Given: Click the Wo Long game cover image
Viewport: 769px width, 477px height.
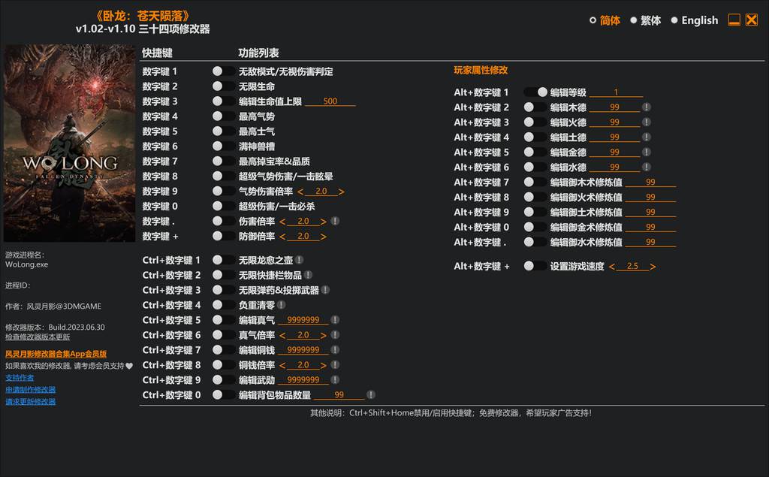Looking at the screenshot, I should pyautogui.click(x=70, y=143).
